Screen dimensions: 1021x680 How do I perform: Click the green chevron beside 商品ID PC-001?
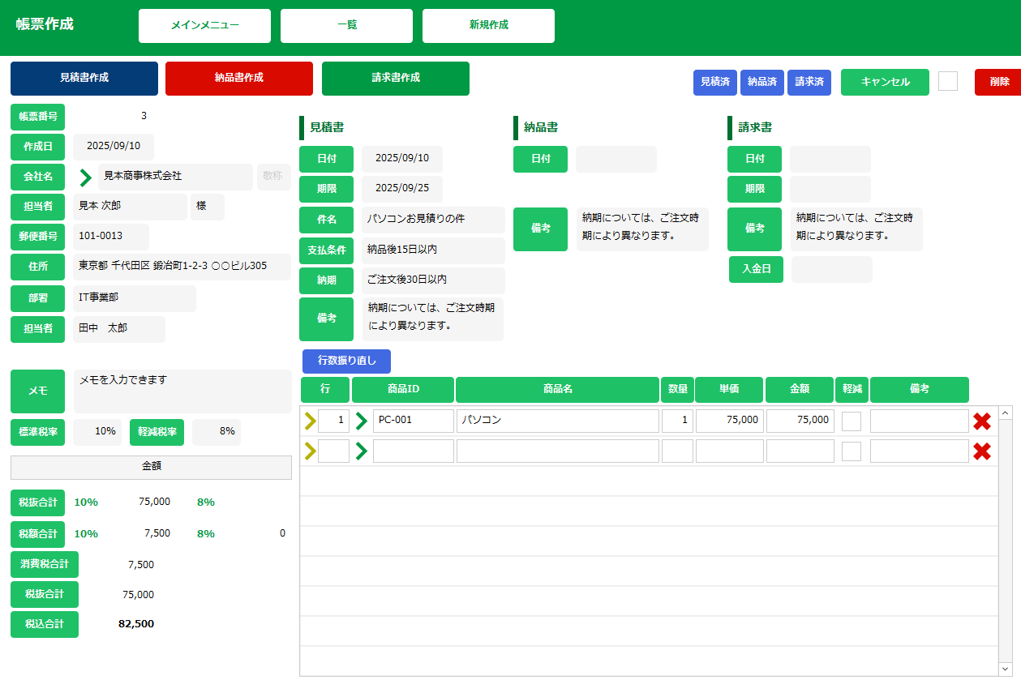click(362, 421)
